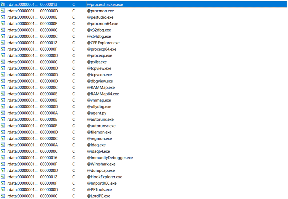Click length 0000000A in @idaq.exe row
This screenshot has height=199, width=288.
(x=49, y=145)
